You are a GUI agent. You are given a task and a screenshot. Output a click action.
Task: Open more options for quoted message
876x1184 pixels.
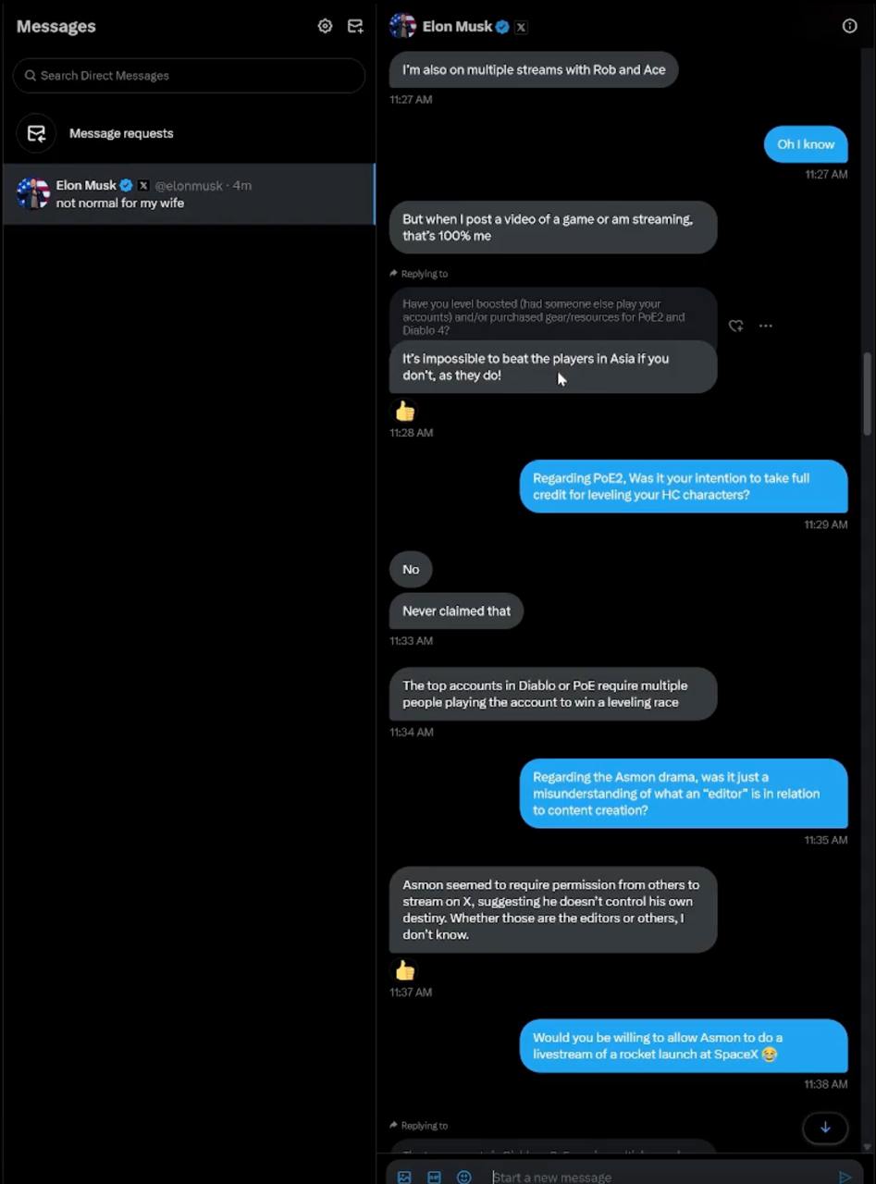point(765,326)
